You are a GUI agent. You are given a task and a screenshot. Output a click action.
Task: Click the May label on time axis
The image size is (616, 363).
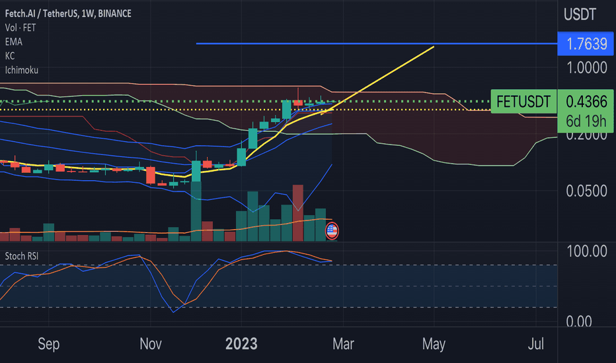pyautogui.click(x=434, y=344)
